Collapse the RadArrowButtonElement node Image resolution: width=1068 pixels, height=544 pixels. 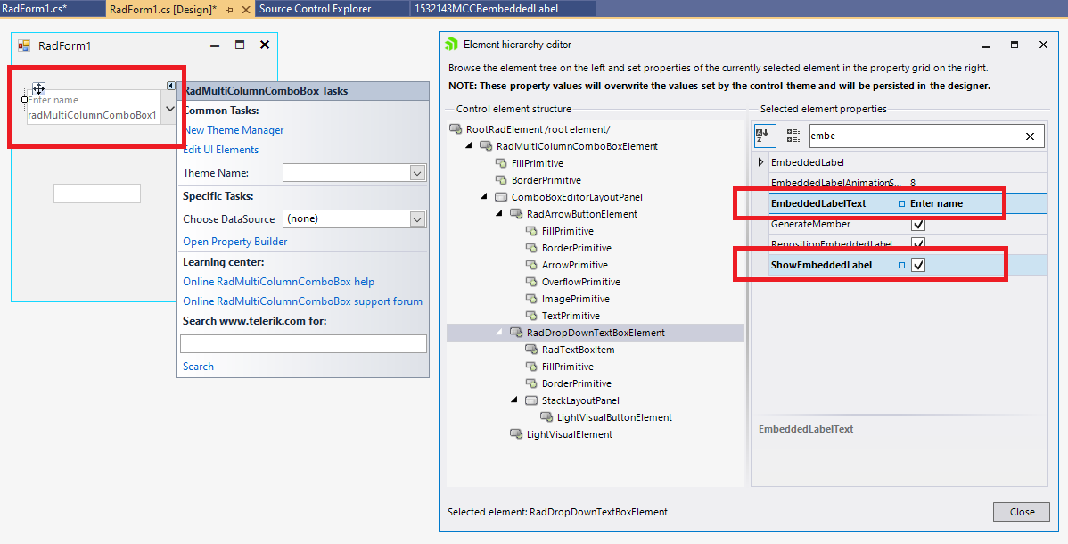[x=499, y=214]
